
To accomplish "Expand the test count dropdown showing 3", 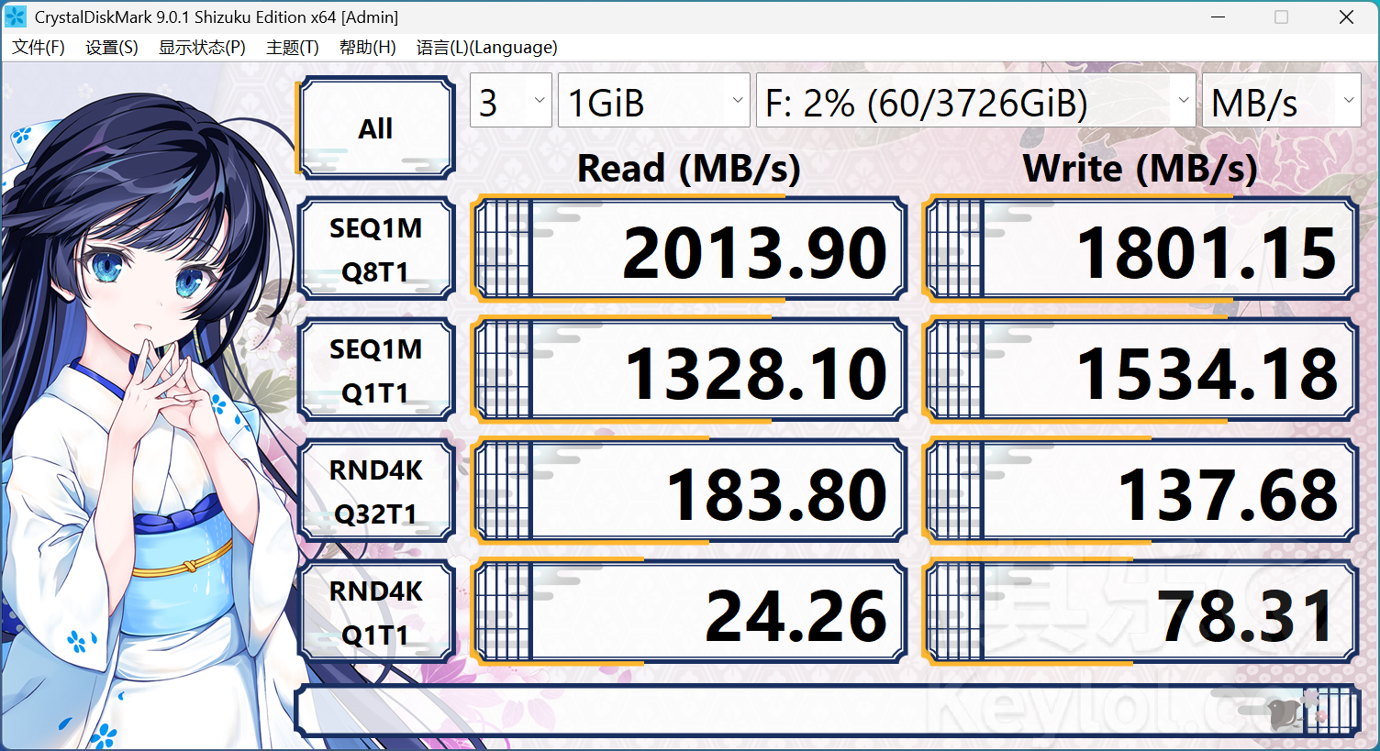I will point(511,101).
